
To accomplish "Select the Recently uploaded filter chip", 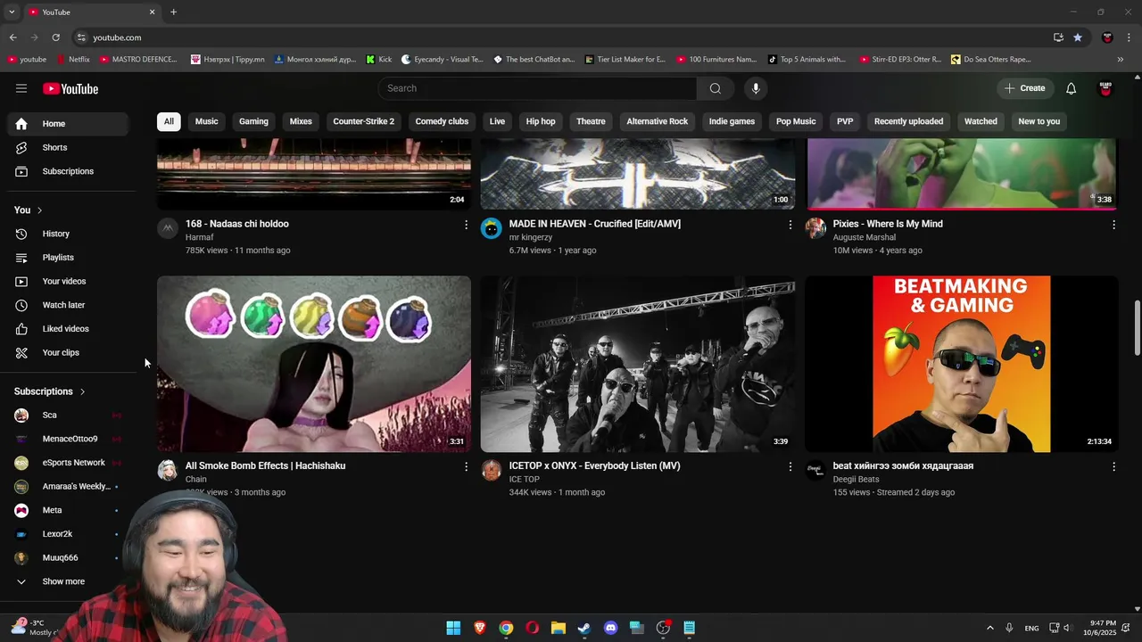I will 908,121.
